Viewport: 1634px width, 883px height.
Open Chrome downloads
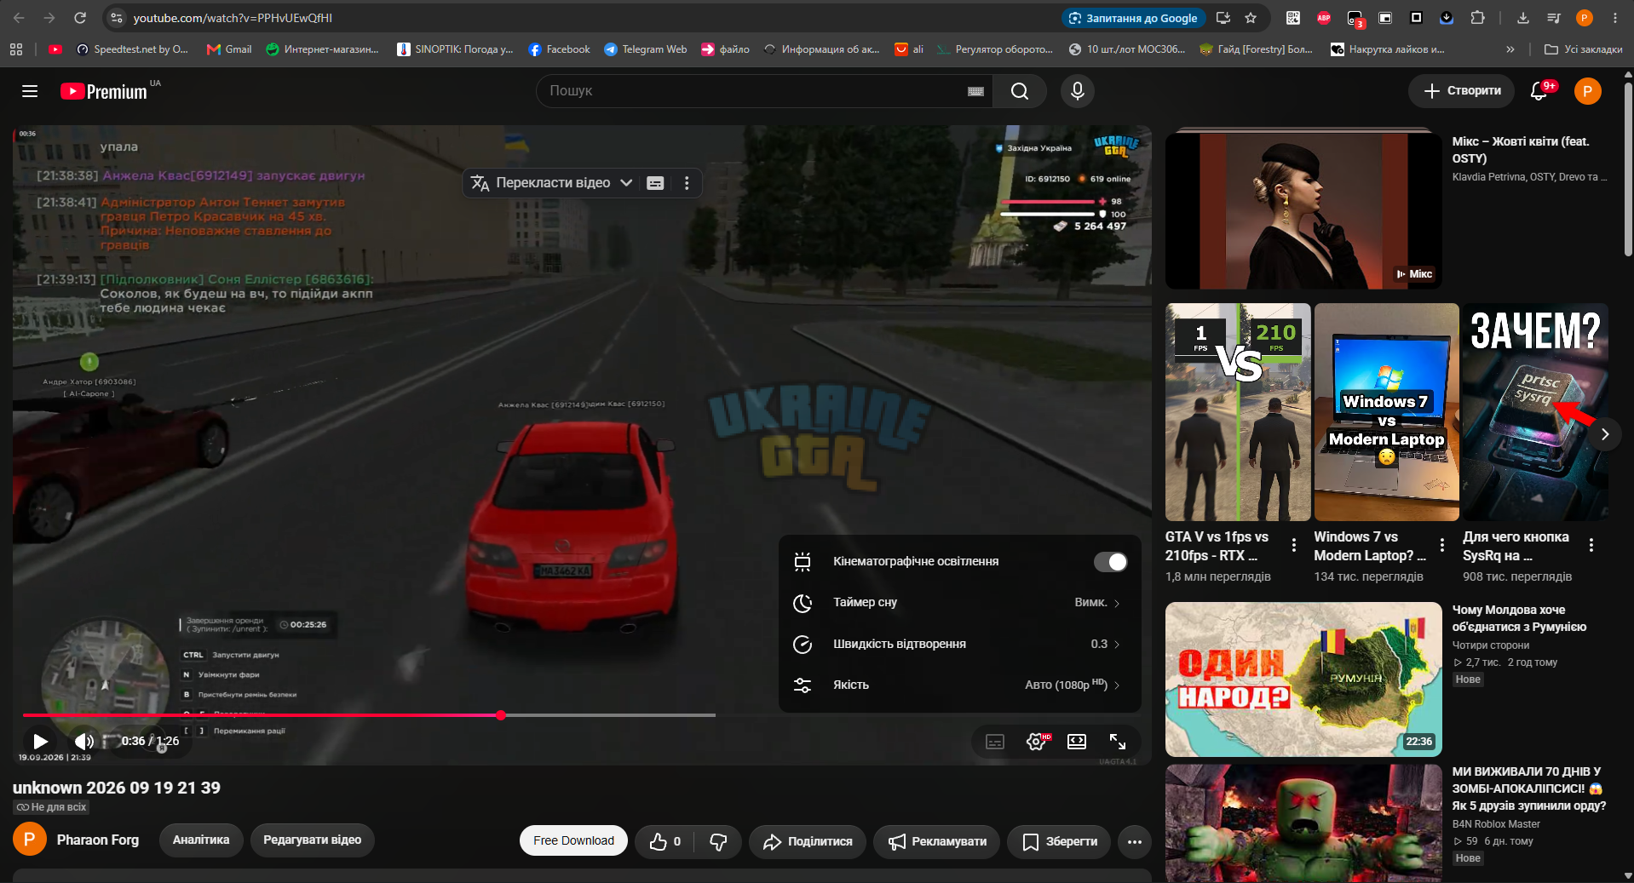1523,18
